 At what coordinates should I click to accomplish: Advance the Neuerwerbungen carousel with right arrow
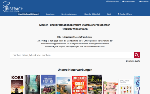click(137, 89)
